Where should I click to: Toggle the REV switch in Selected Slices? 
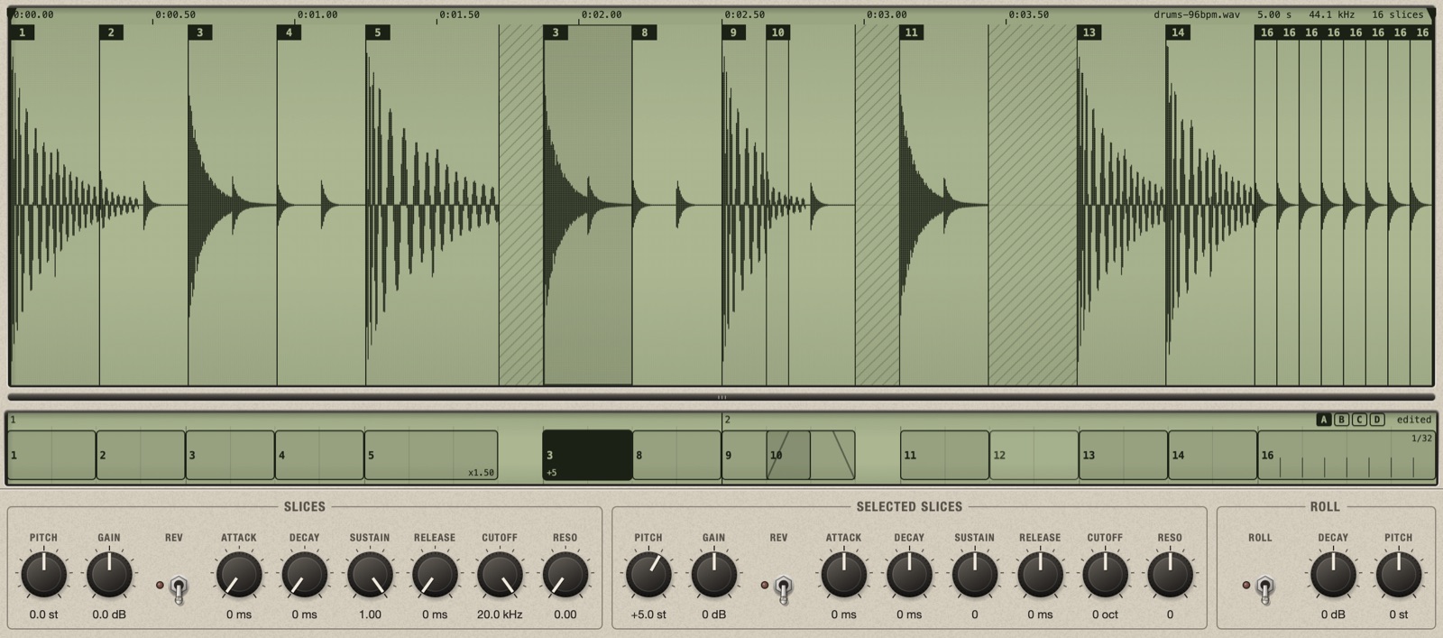(x=784, y=588)
